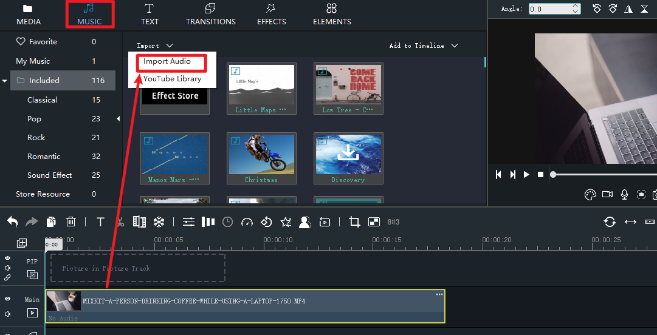Select the MUSIC tab
The width and height of the screenshot is (657, 335).
coord(89,15)
